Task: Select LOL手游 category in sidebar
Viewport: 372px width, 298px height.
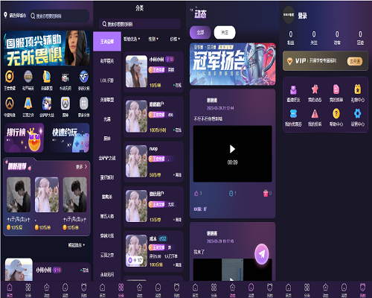Action: pyautogui.click(x=107, y=80)
